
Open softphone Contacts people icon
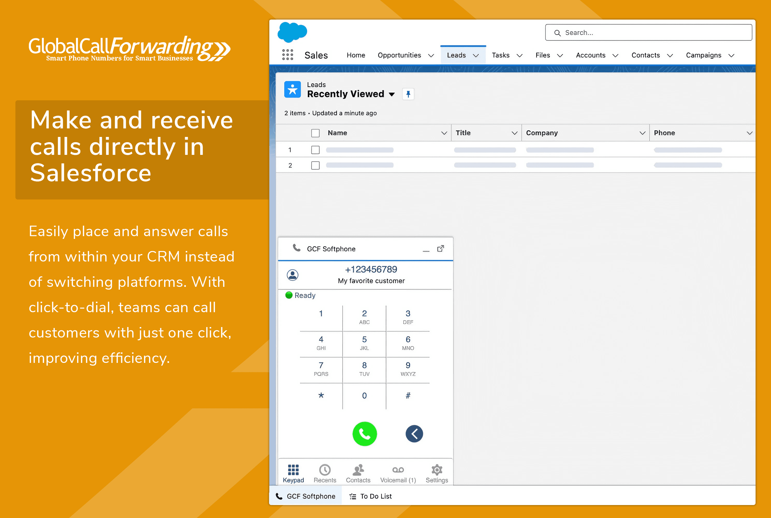tap(358, 470)
